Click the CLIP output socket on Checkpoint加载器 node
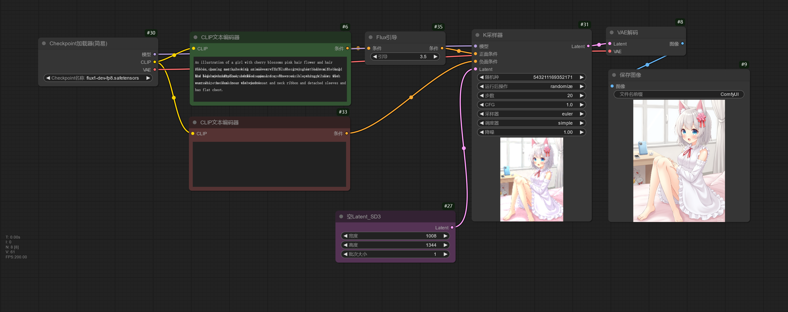The image size is (788, 312). [155, 62]
